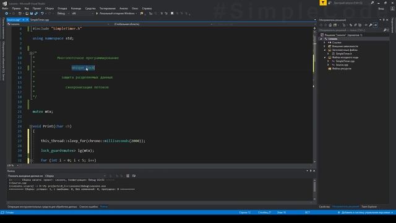Collapse the Заголовочные файлы folder

tap(325, 50)
